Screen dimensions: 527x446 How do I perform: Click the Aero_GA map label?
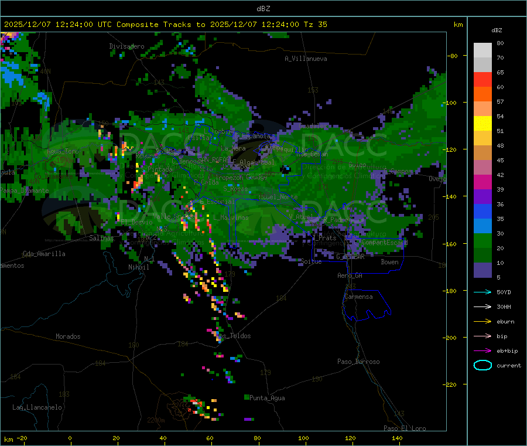tap(350, 275)
